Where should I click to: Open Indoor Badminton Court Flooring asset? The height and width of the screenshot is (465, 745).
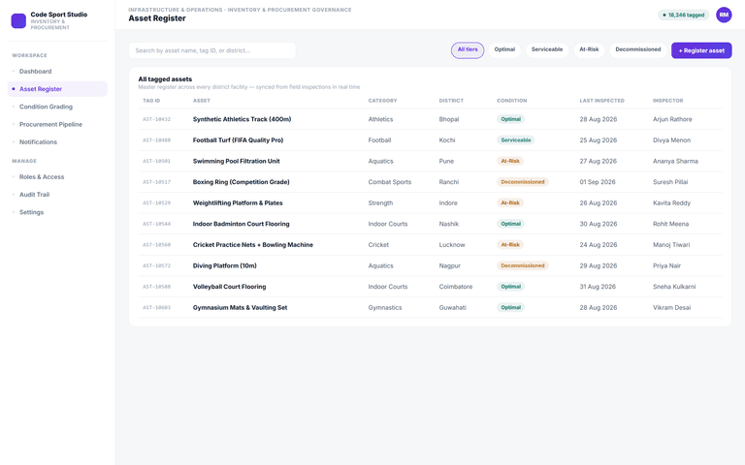point(241,224)
